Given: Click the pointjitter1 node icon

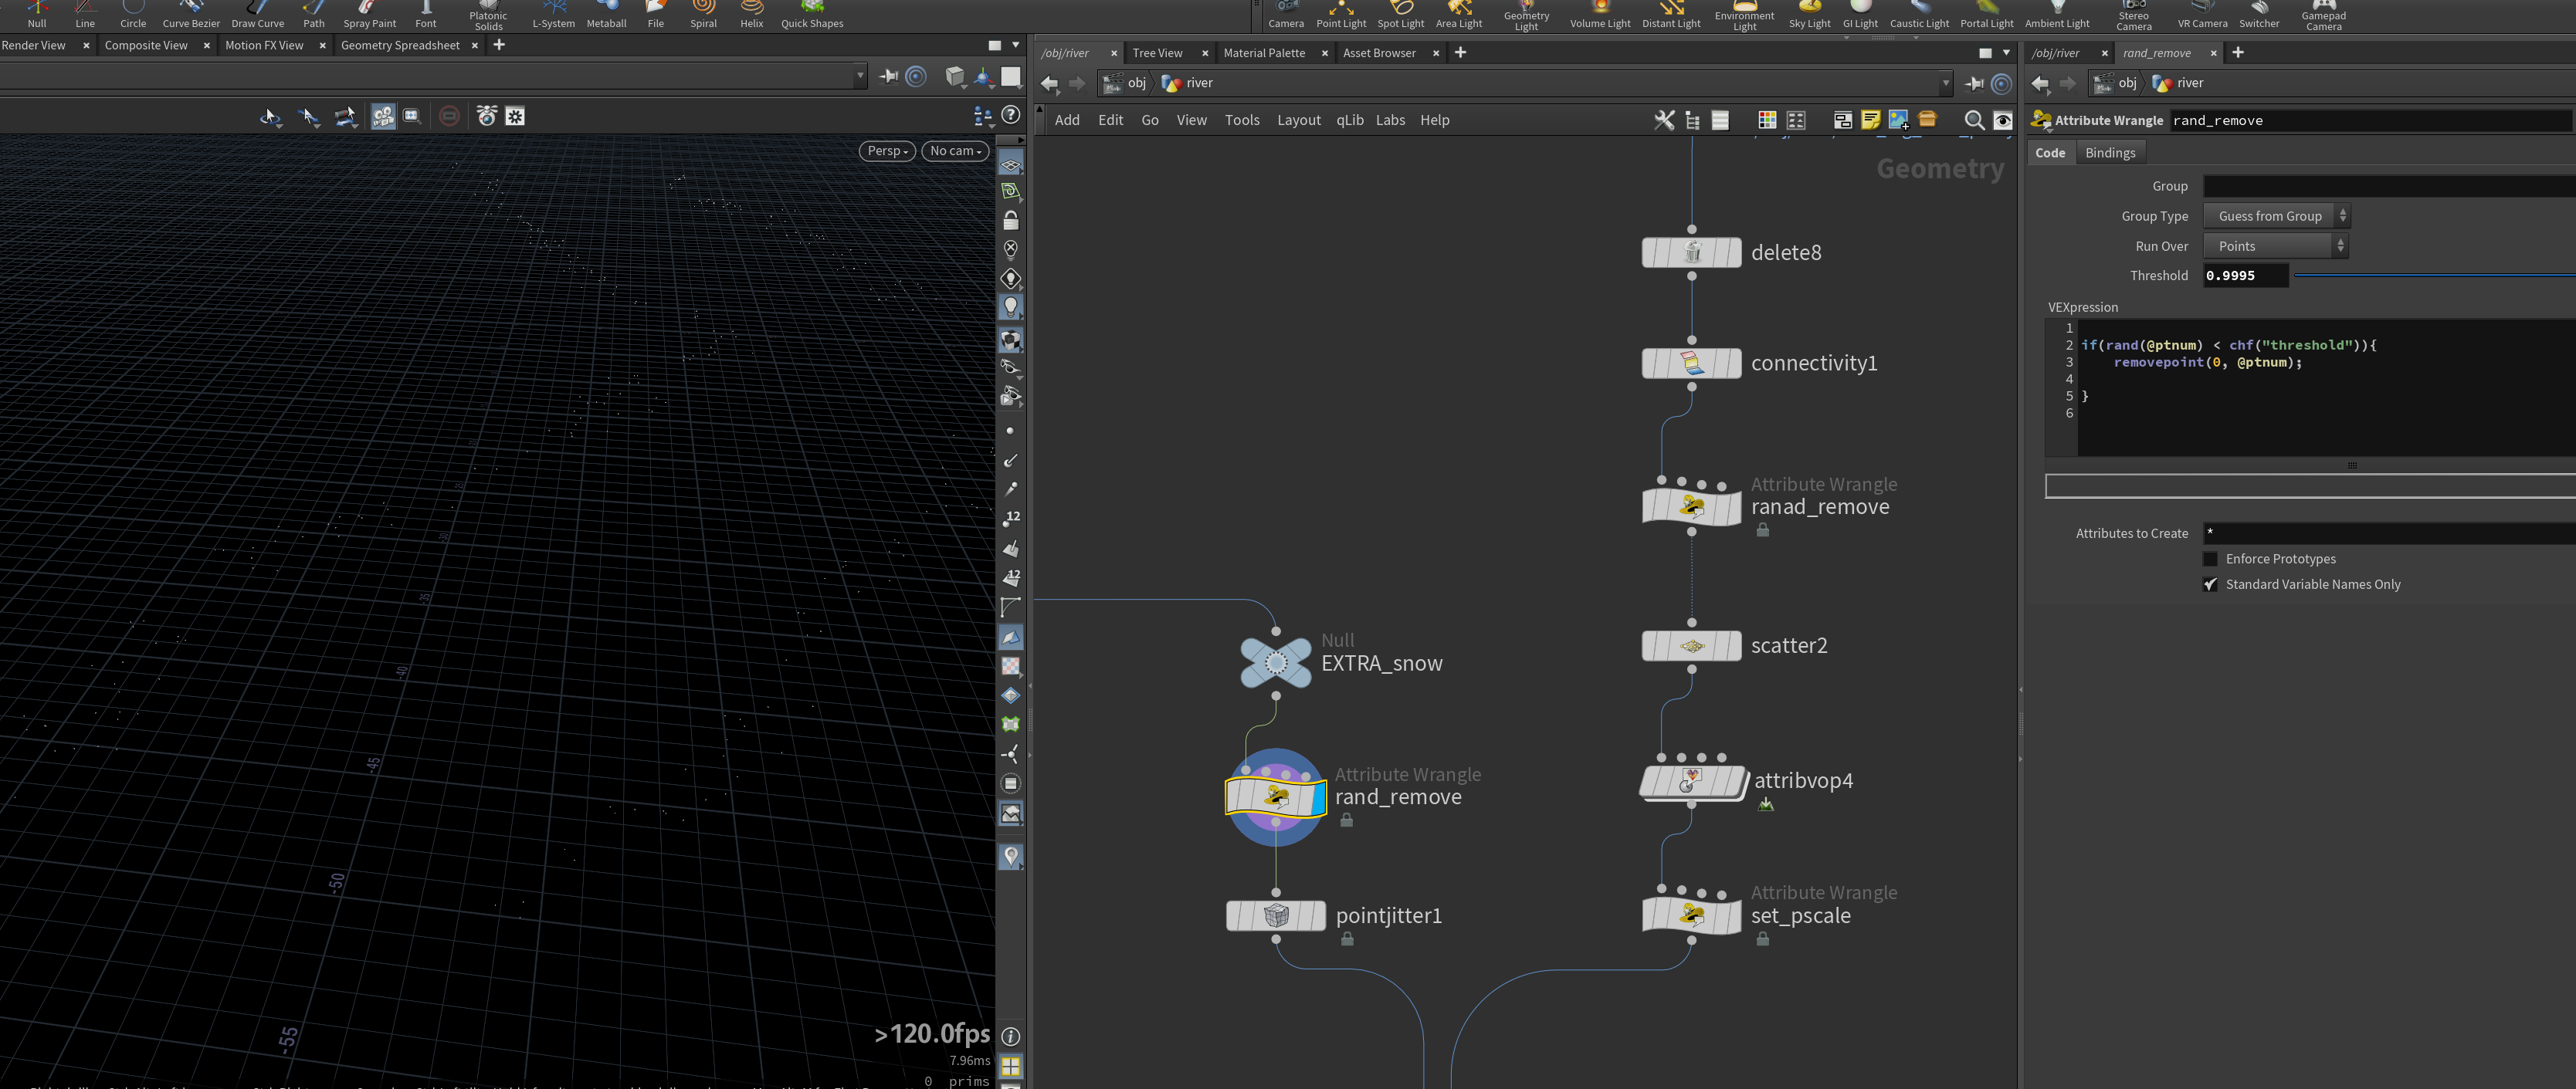Looking at the screenshot, I should click(x=1275, y=915).
